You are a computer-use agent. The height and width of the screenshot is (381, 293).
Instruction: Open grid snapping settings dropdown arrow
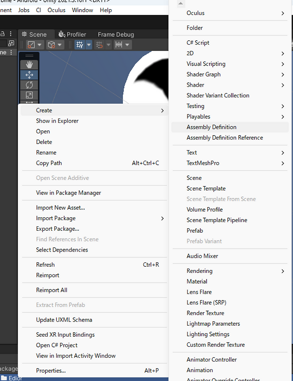109,45
